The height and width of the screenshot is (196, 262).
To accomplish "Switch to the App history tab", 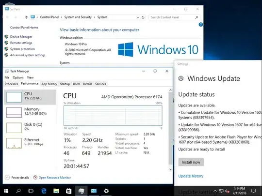I will pos(49,84).
